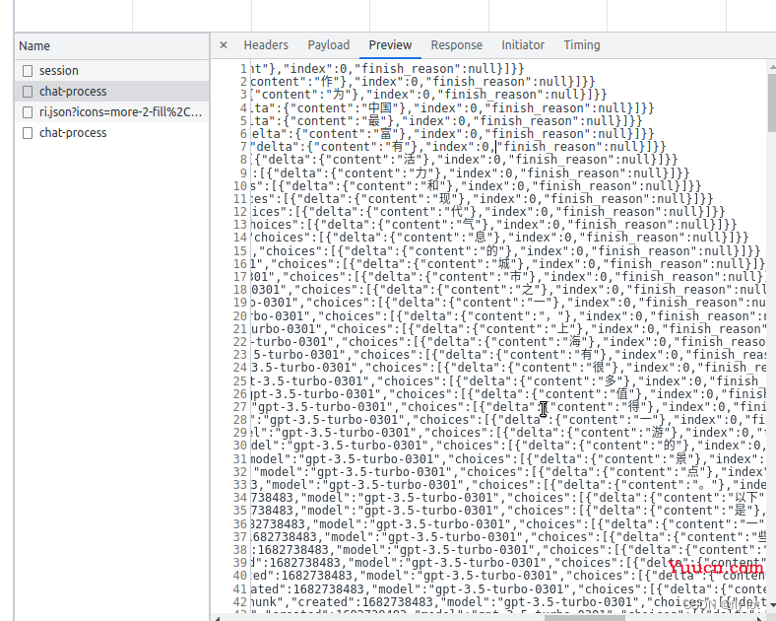Click line 1 of the preview
The height and width of the screenshot is (621, 776).
(x=387, y=68)
